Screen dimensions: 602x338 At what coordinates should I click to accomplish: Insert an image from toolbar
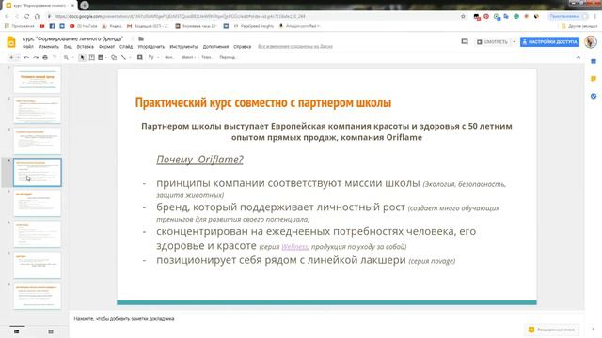point(101,57)
